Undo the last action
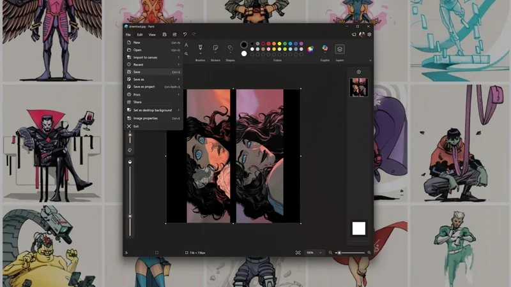511x287 pixels. (185, 34)
